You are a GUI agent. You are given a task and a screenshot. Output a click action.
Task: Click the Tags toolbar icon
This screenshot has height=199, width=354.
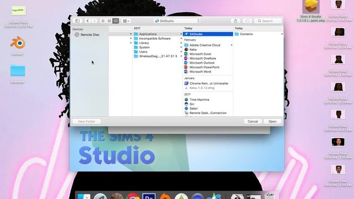247,21
